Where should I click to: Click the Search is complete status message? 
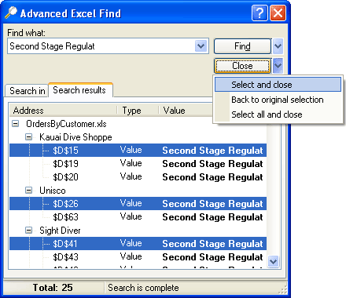coord(143,288)
